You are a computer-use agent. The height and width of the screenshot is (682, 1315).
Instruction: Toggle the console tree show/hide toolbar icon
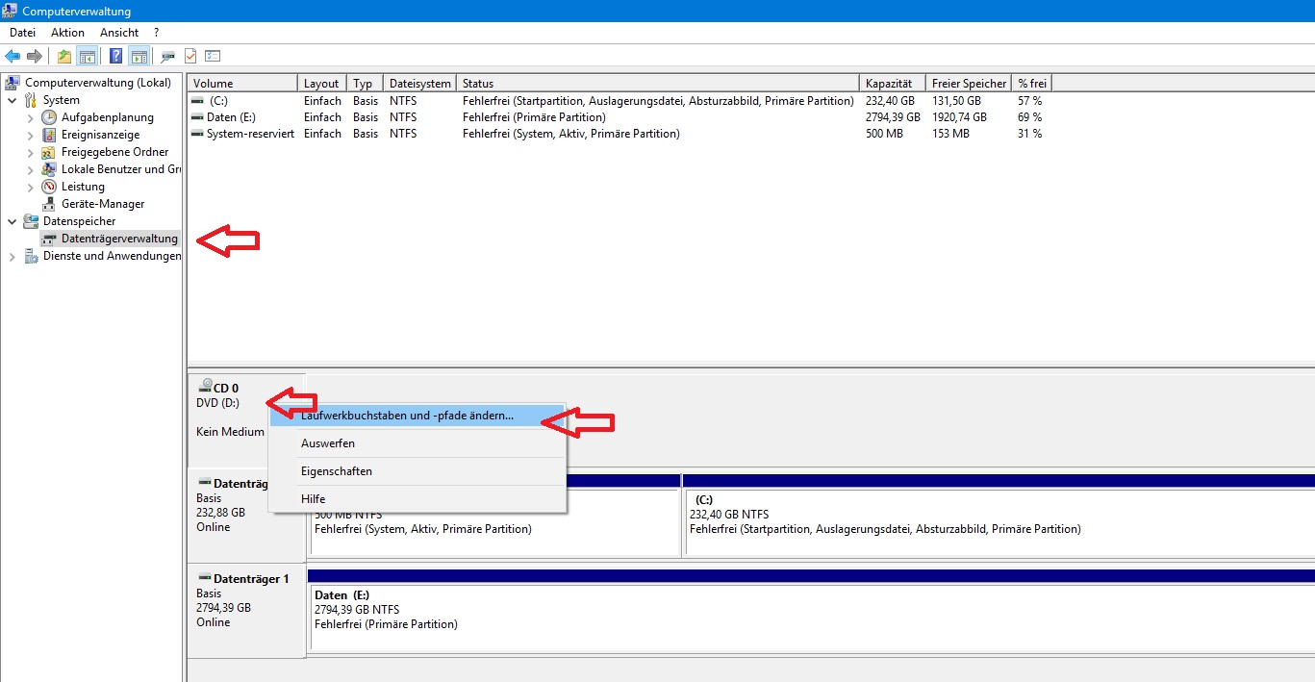click(x=87, y=56)
